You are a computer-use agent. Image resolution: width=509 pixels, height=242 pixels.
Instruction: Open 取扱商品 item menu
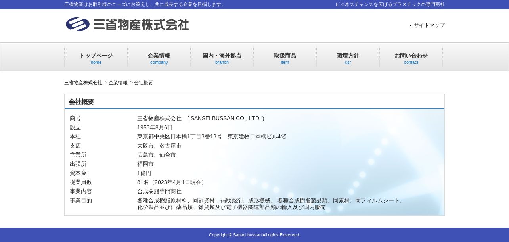point(285,57)
